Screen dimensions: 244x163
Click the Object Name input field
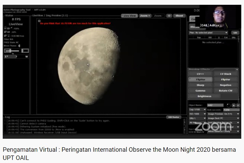click(215, 105)
